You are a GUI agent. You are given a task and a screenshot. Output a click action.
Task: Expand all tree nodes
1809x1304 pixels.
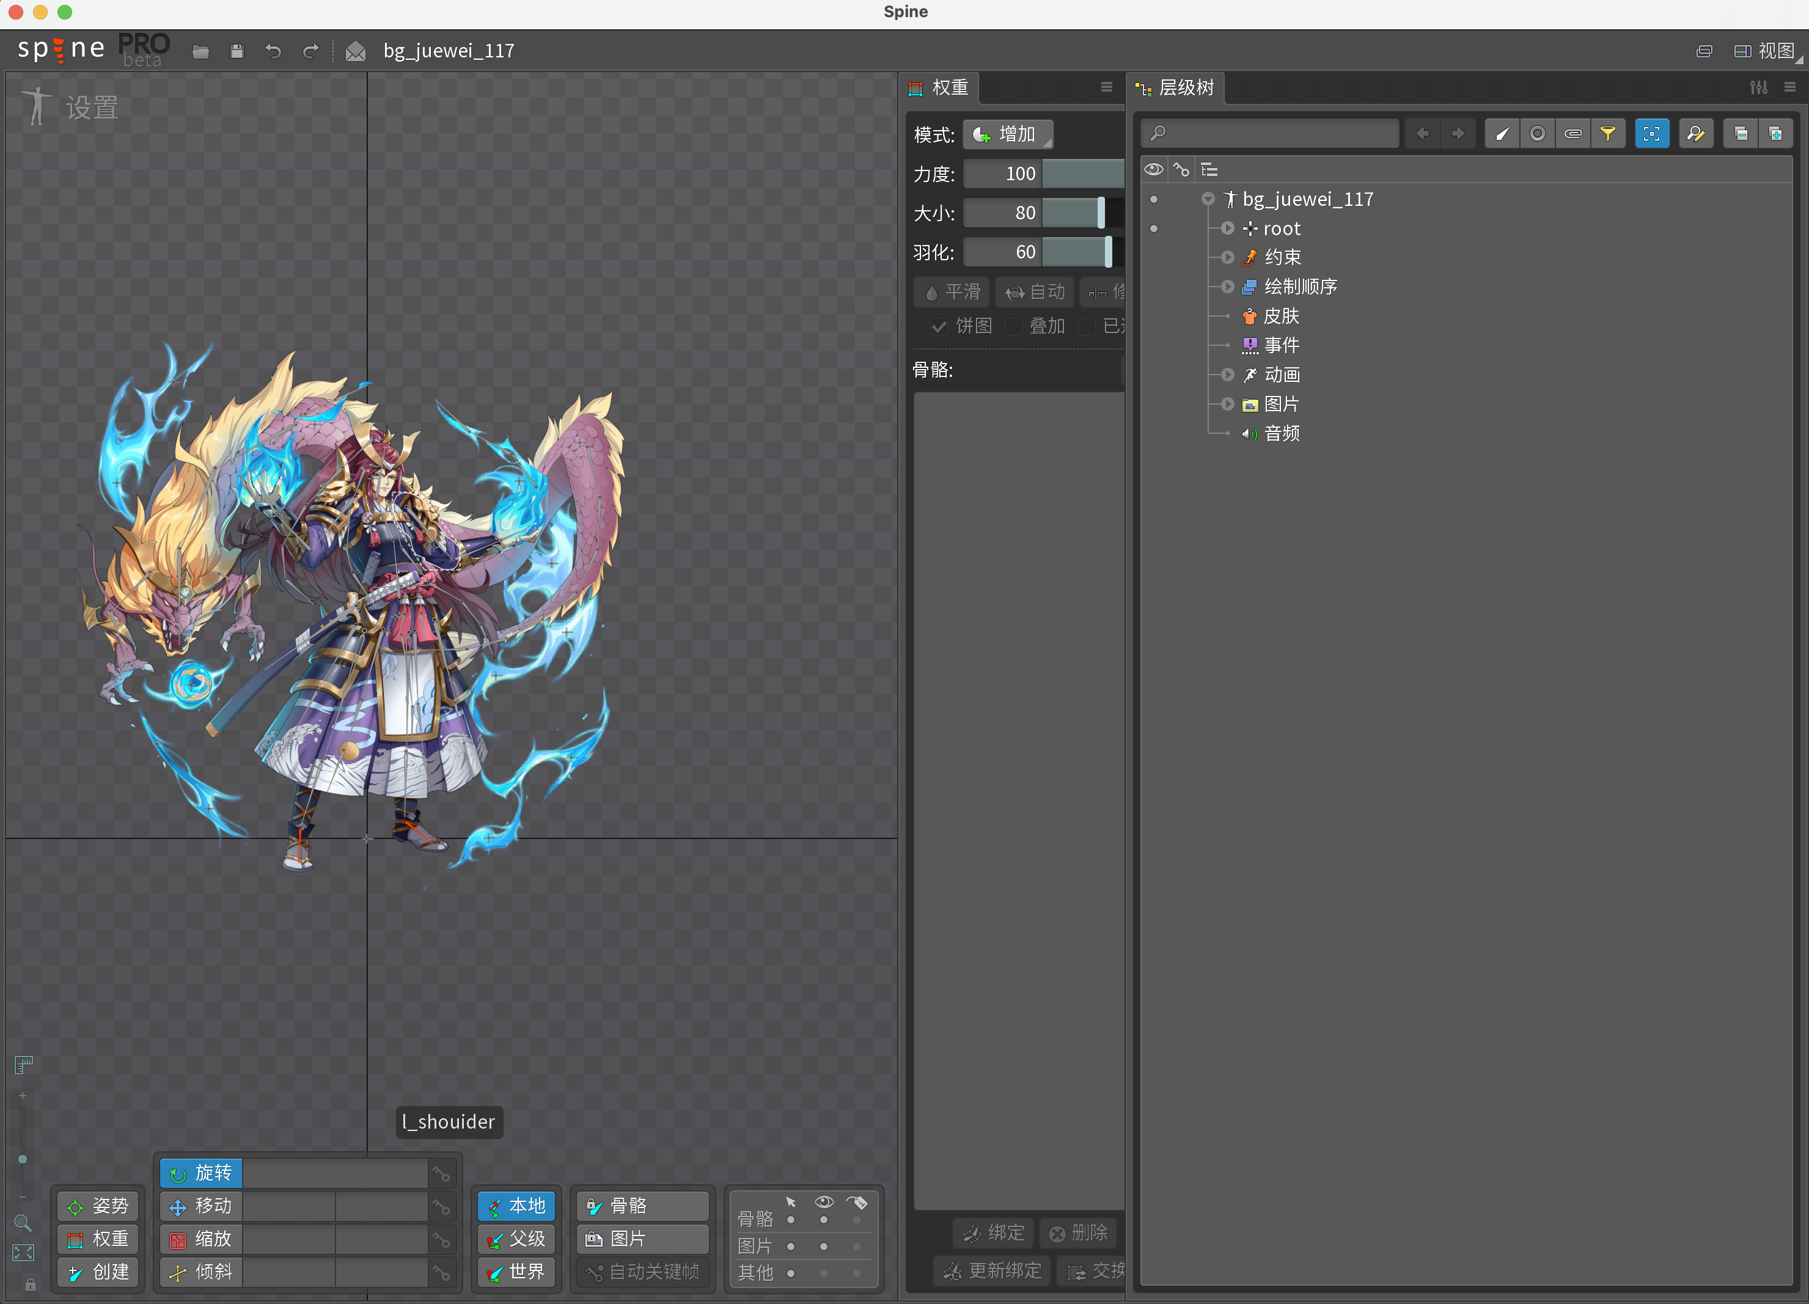coord(1775,134)
